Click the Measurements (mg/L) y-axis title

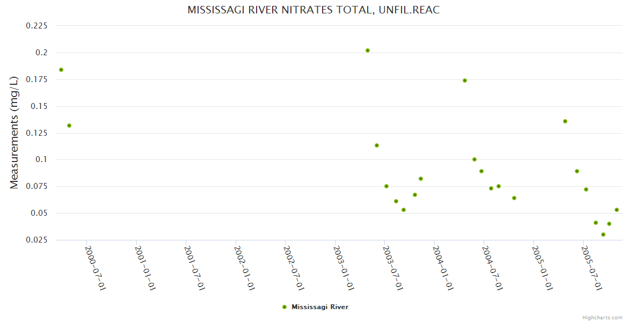[x=14, y=132]
